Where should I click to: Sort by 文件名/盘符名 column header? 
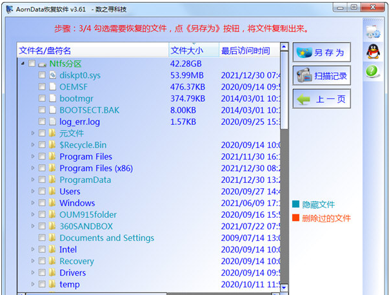click(x=93, y=50)
